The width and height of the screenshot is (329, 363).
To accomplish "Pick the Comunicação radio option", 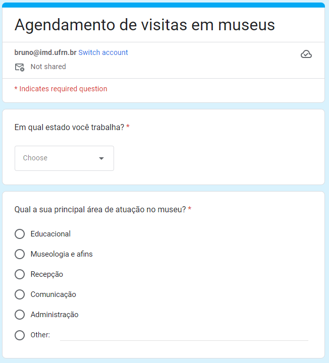I will 20,294.
